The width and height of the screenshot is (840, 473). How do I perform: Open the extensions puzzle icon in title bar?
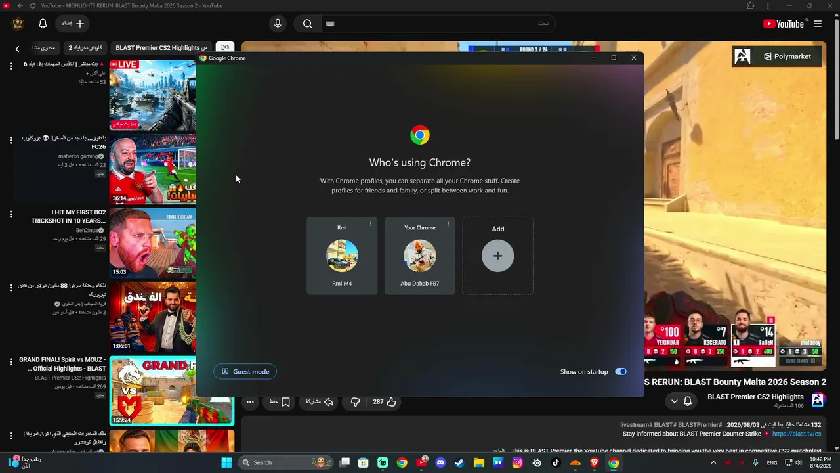pos(751,6)
